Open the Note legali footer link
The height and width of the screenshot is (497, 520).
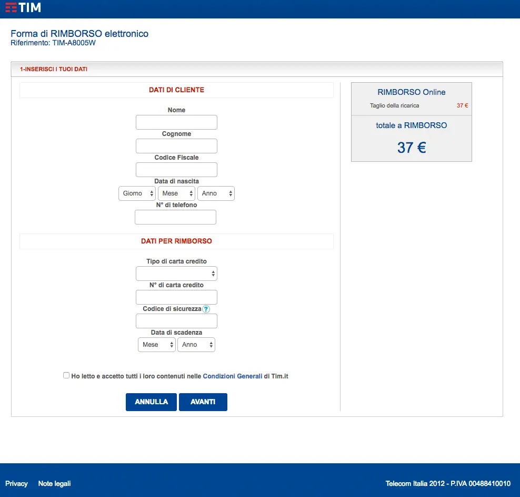pyautogui.click(x=54, y=483)
